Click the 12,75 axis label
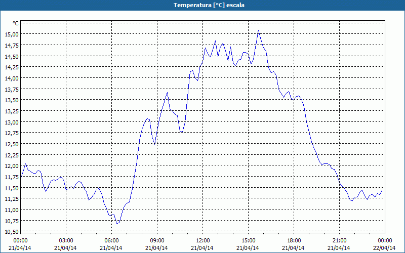Viewport: 405px width, 253px height. point(11,133)
